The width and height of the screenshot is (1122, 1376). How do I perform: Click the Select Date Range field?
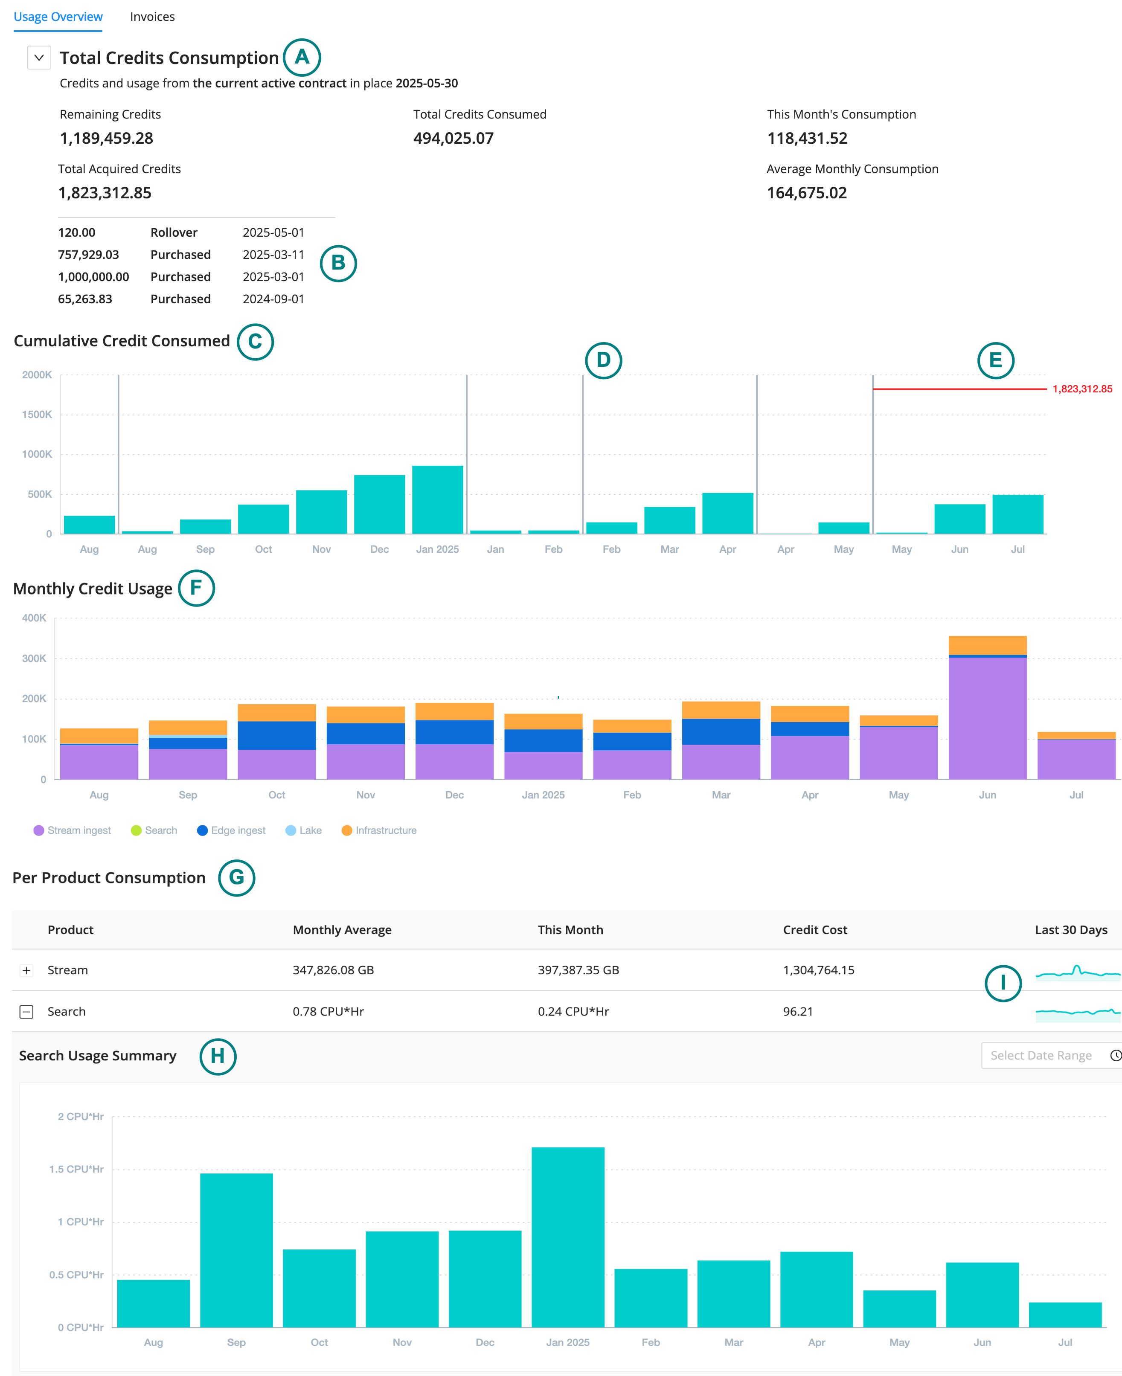point(1041,1056)
